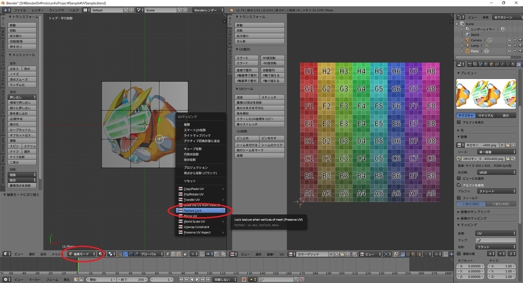Select the World item in the outliner
The width and height of the screenshot is (523, 283).
474,35
